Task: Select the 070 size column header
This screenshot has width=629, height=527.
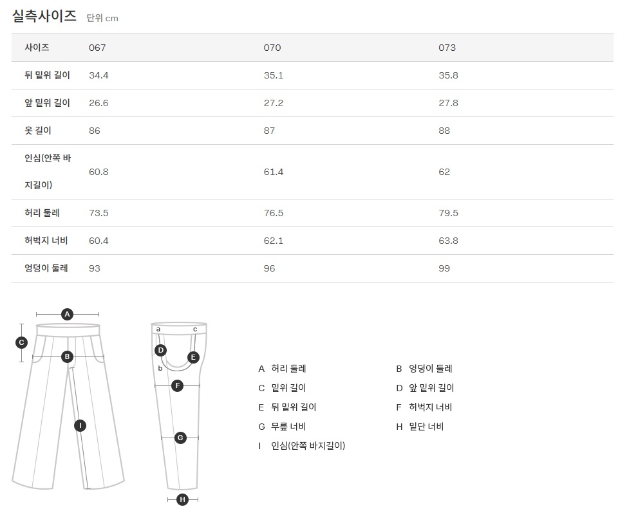Action: pyautogui.click(x=272, y=48)
